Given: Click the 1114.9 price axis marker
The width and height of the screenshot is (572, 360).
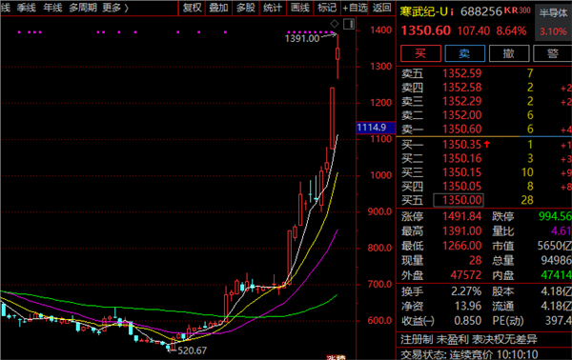Looking at the screenshot, I should pos(376,128).
